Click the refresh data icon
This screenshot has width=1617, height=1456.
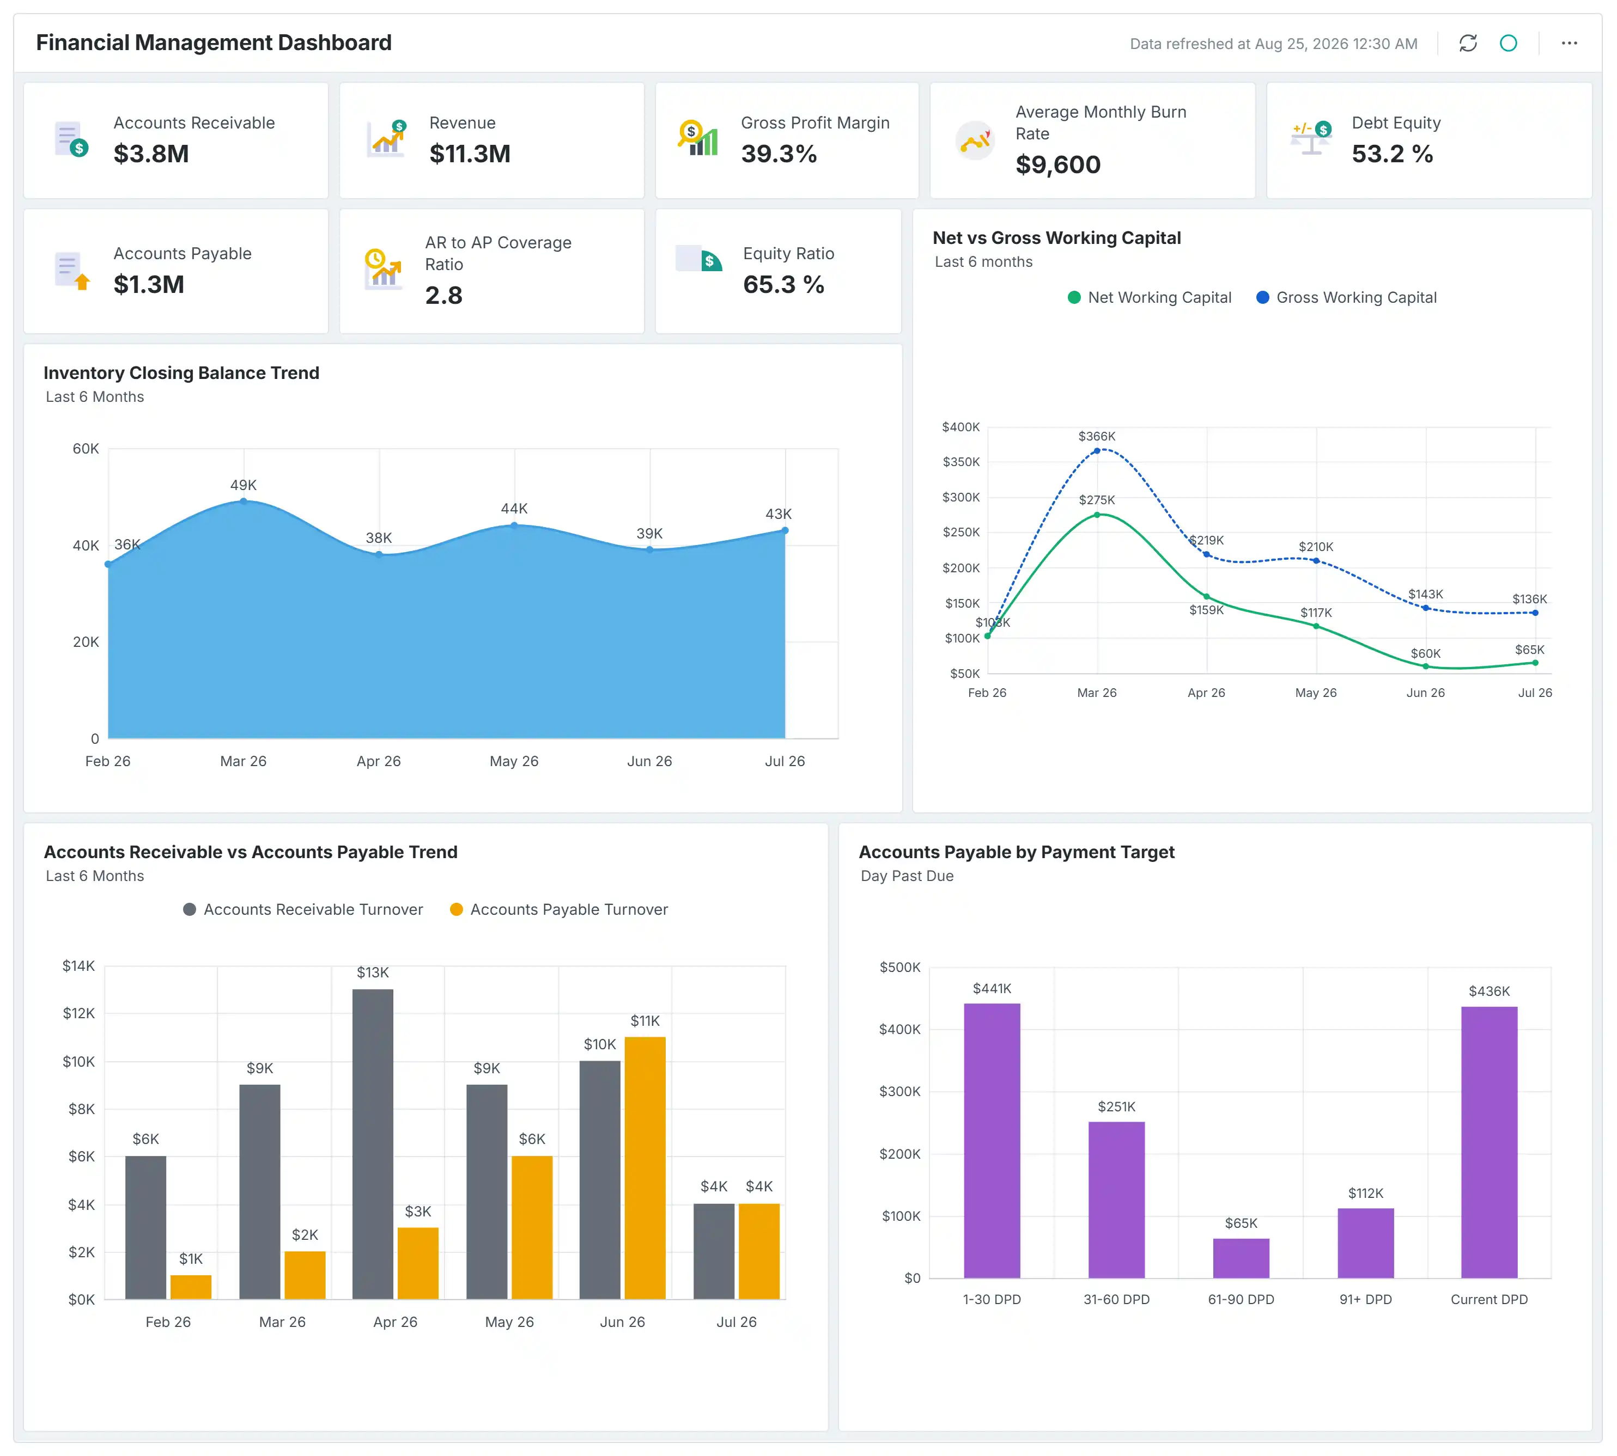[x=1467, y=43]
